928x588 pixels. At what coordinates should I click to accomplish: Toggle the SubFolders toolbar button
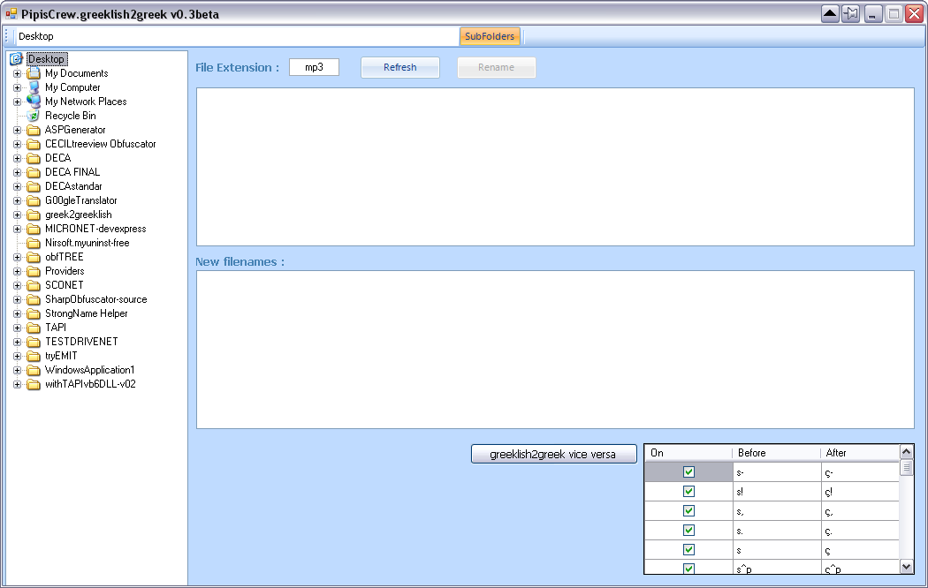pyautogui.click(x=490, y=36)
